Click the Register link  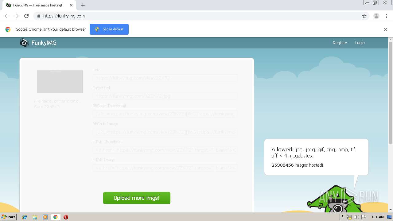340,43
